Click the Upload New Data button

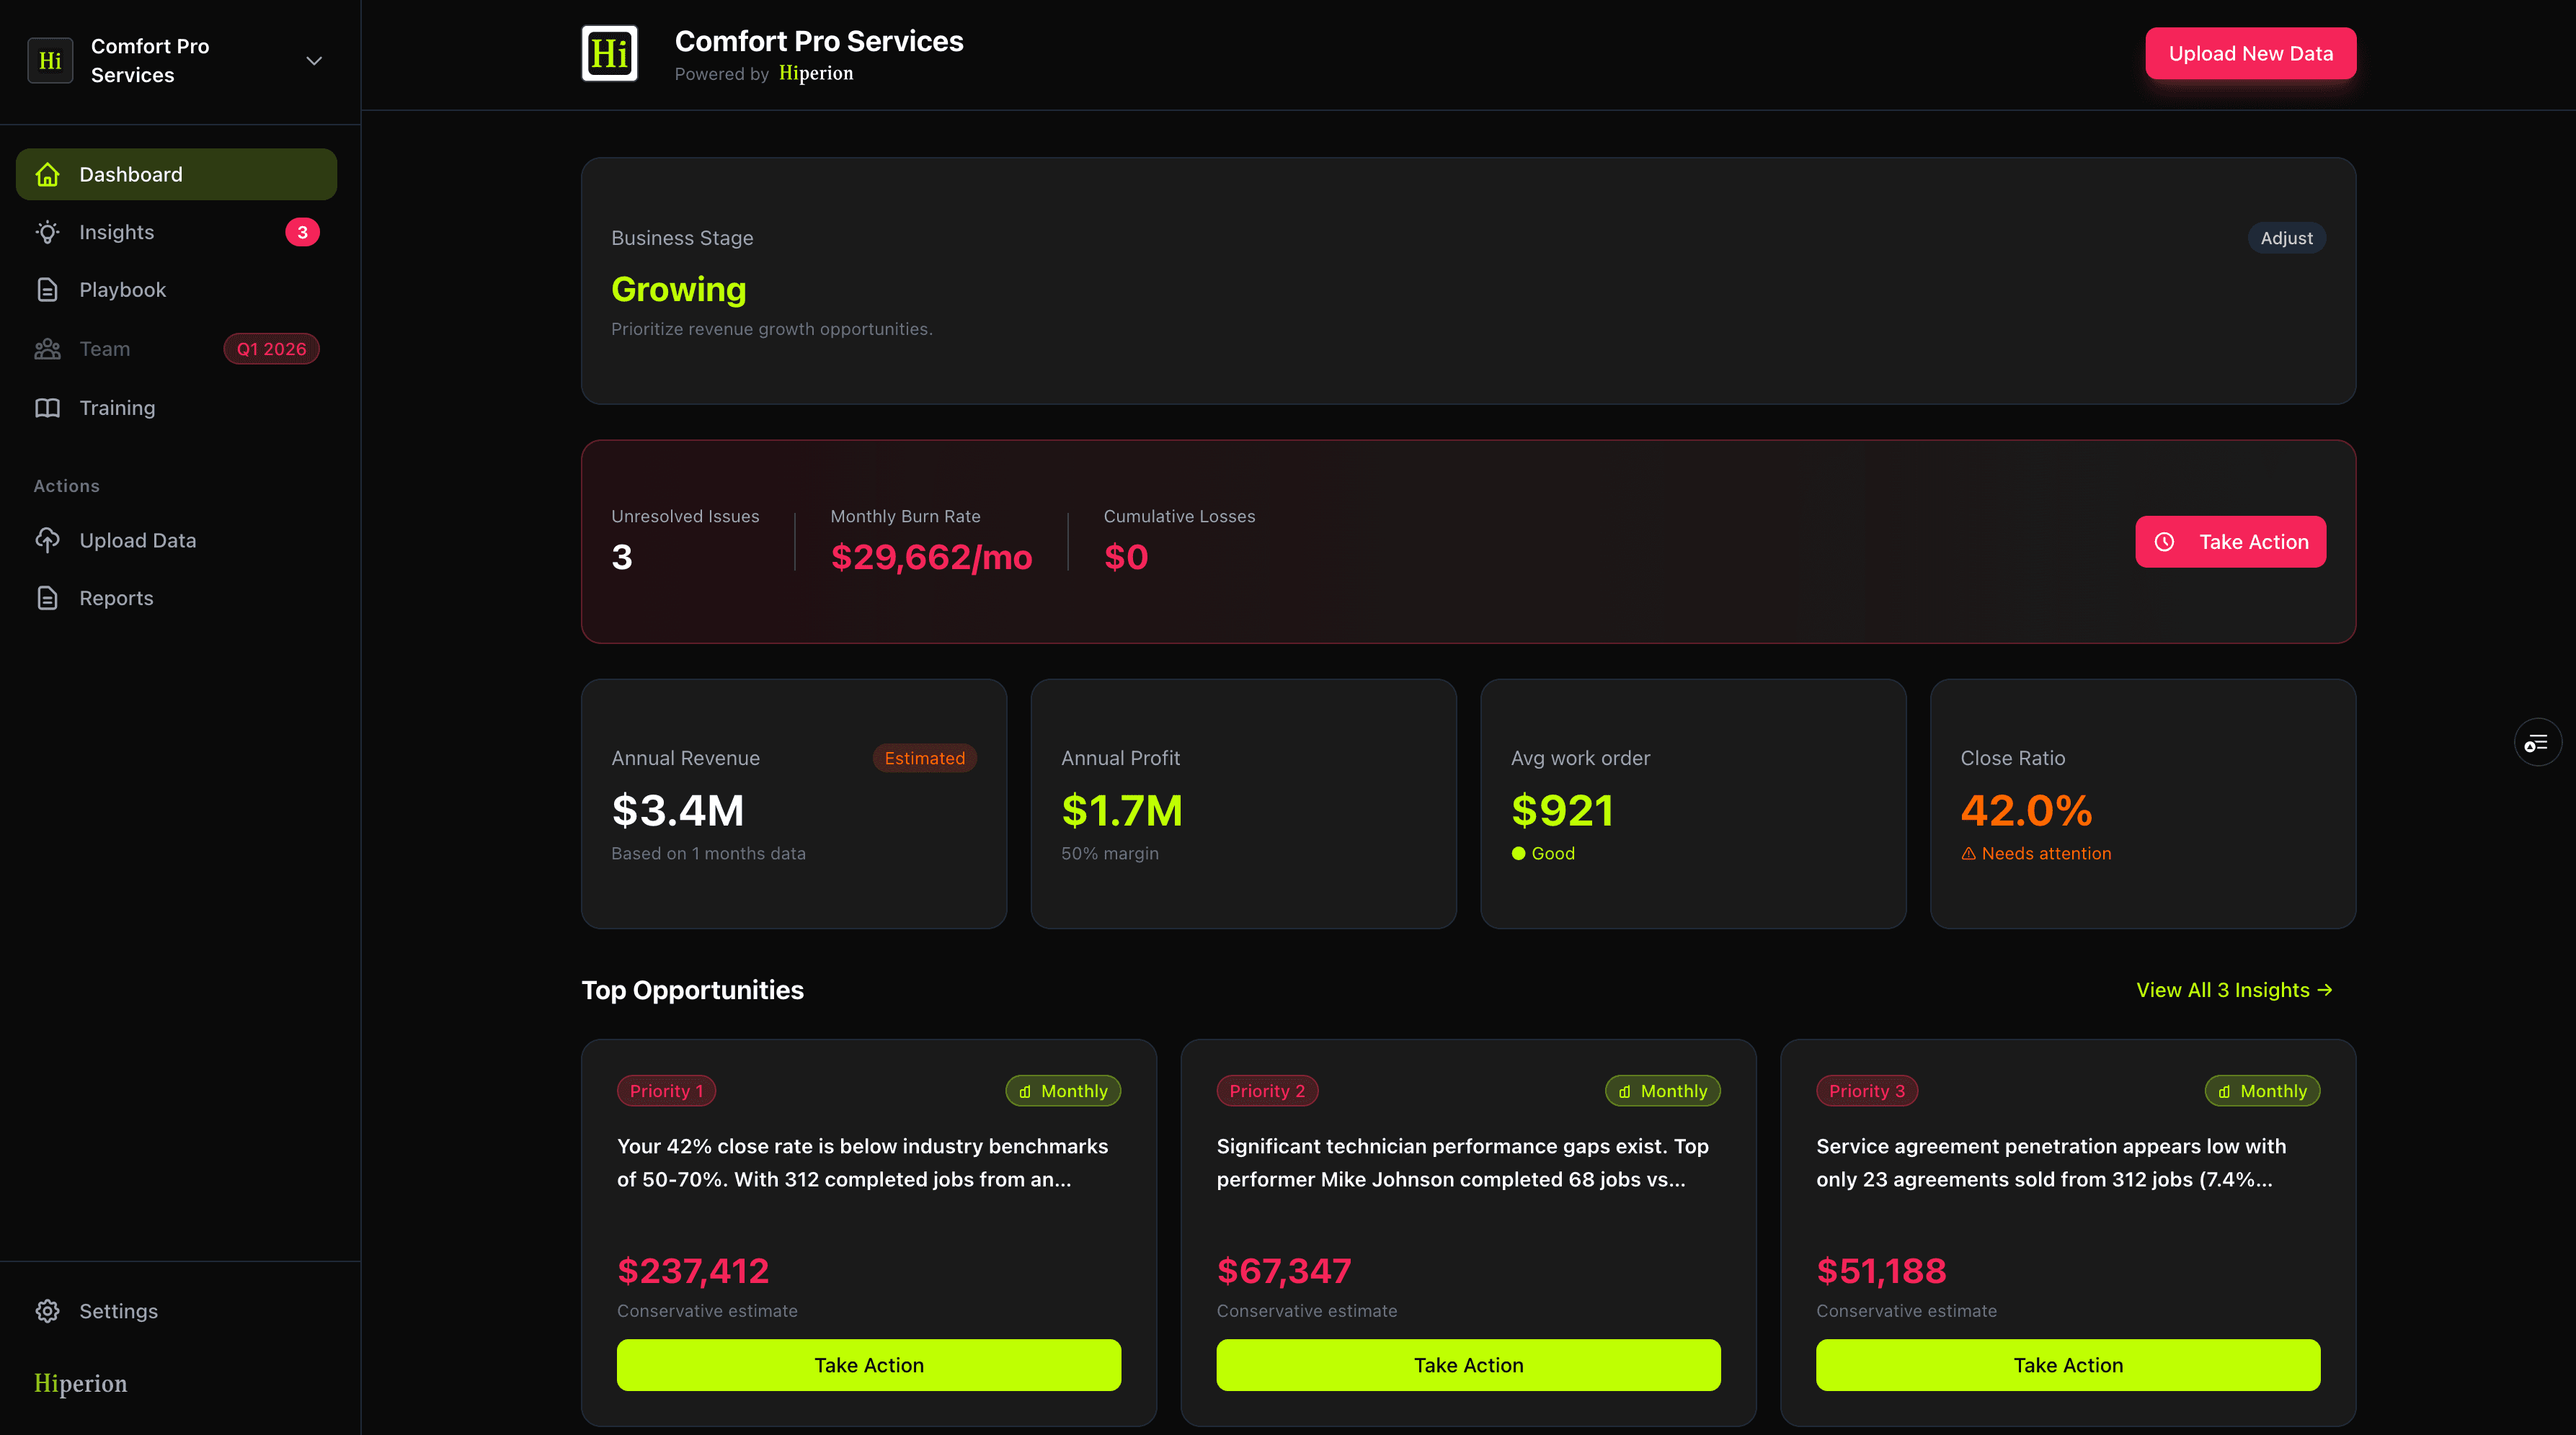[2250, 53]
